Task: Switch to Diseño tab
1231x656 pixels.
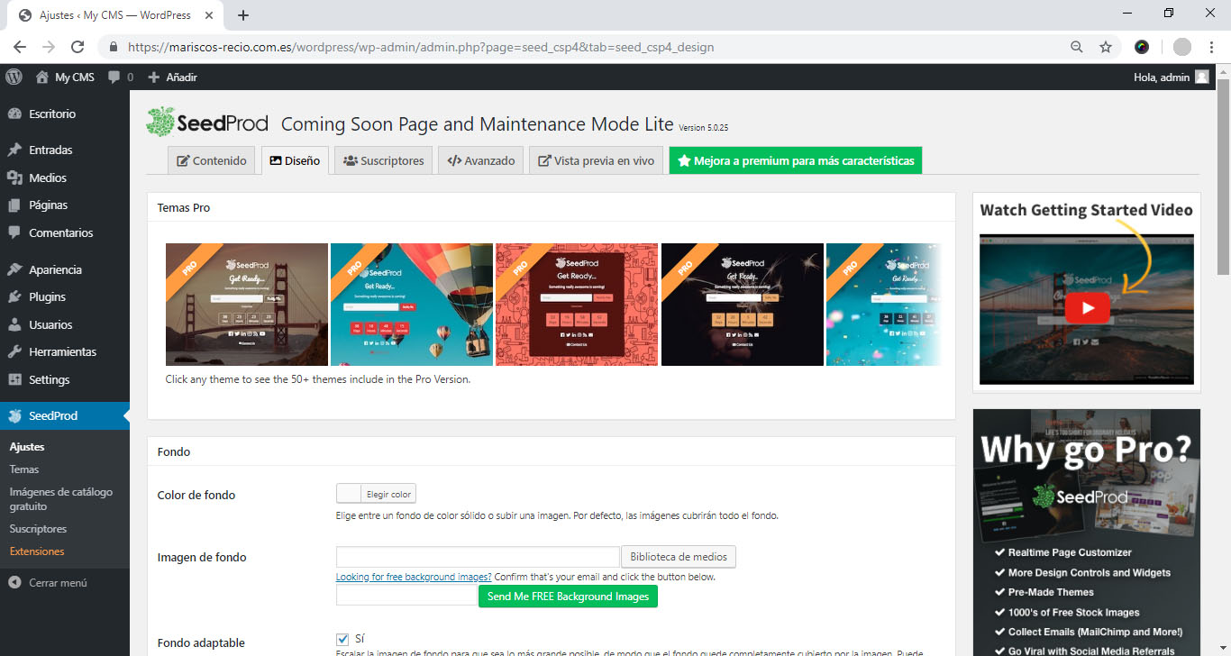Action: 295,160
